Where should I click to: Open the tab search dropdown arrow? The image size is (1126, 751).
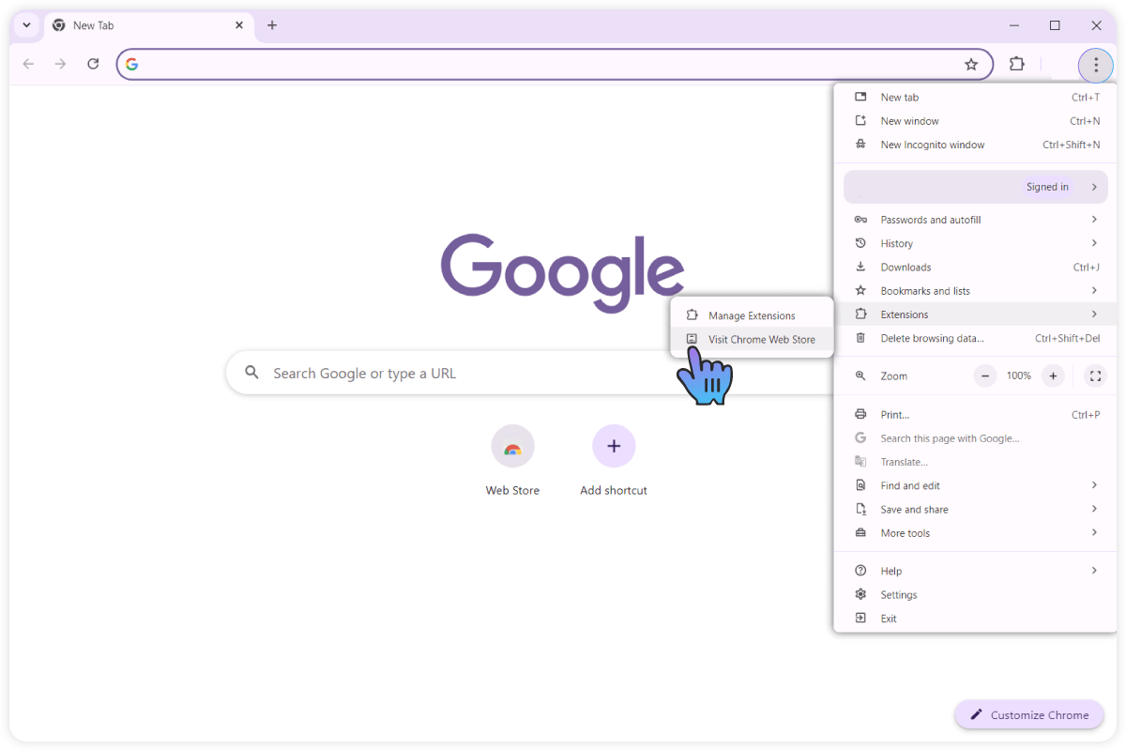click(x=26, y=25)
